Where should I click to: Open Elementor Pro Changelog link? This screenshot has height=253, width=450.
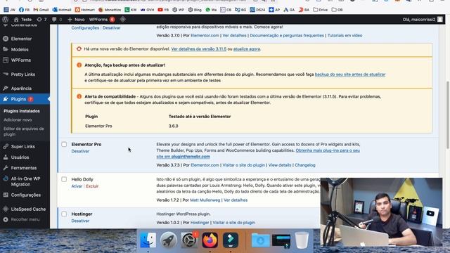[x=305, y=165]
